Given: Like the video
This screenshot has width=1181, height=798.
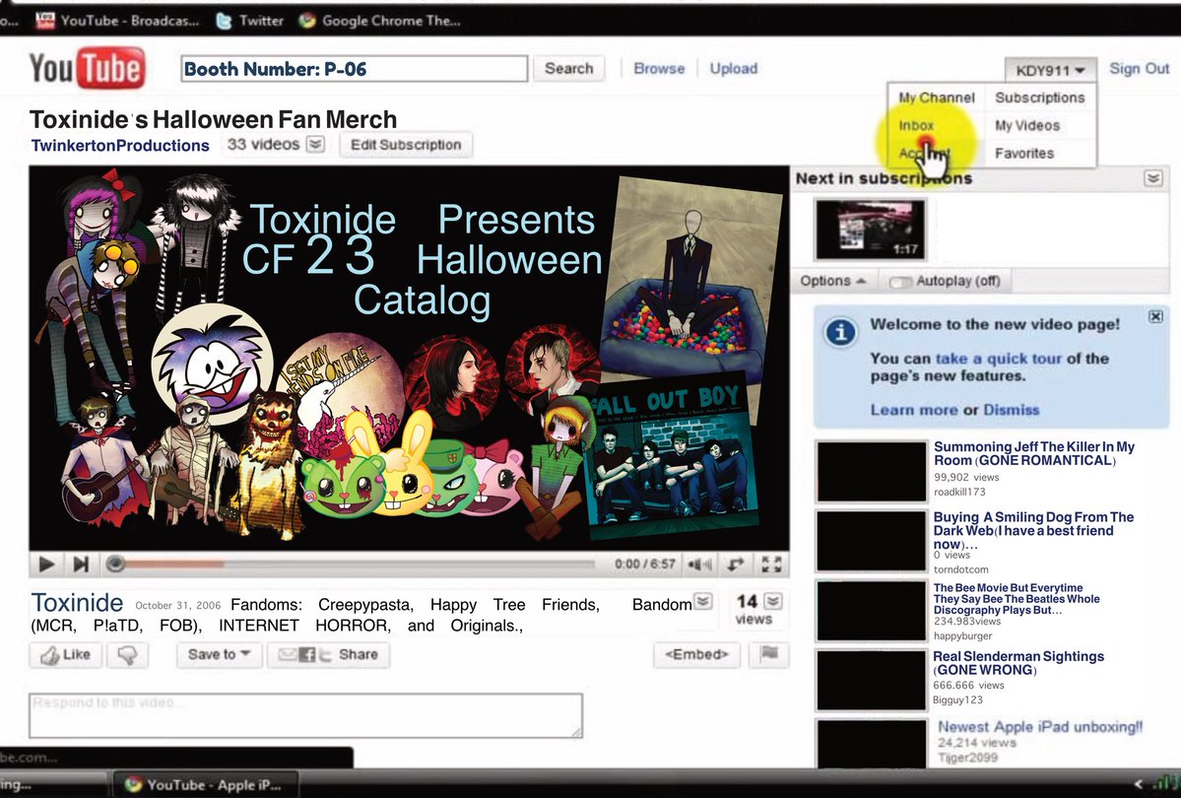Looking at the screenshot, I should (x=66, y=655).
